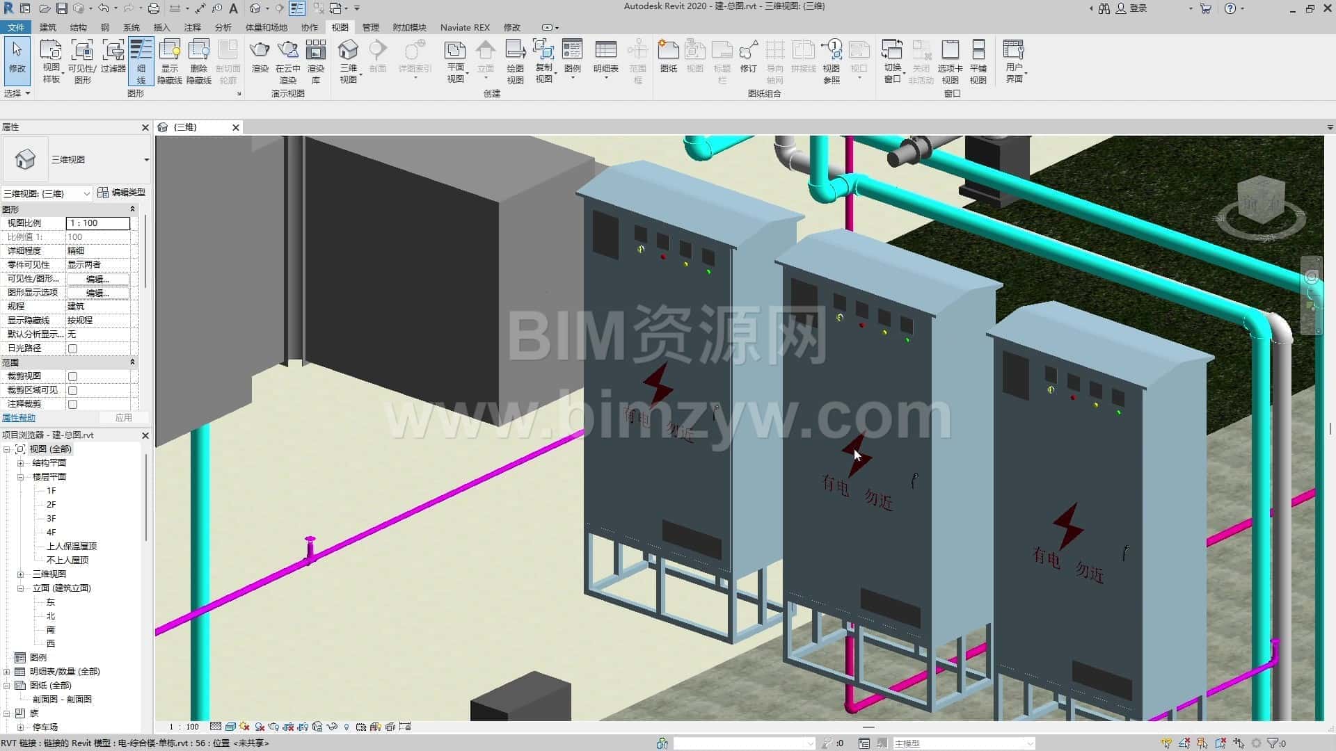Click Drafting View (绘图视图) tool
1336x751 pixels.
coord(515,61)
